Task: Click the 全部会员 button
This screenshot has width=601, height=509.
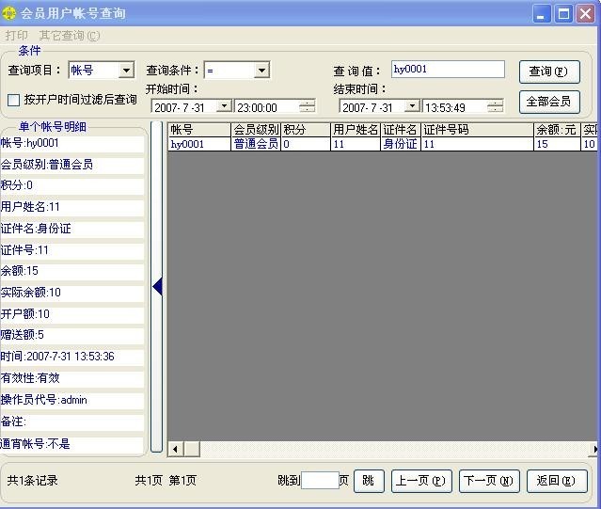Action: click(x=549, y=102)
